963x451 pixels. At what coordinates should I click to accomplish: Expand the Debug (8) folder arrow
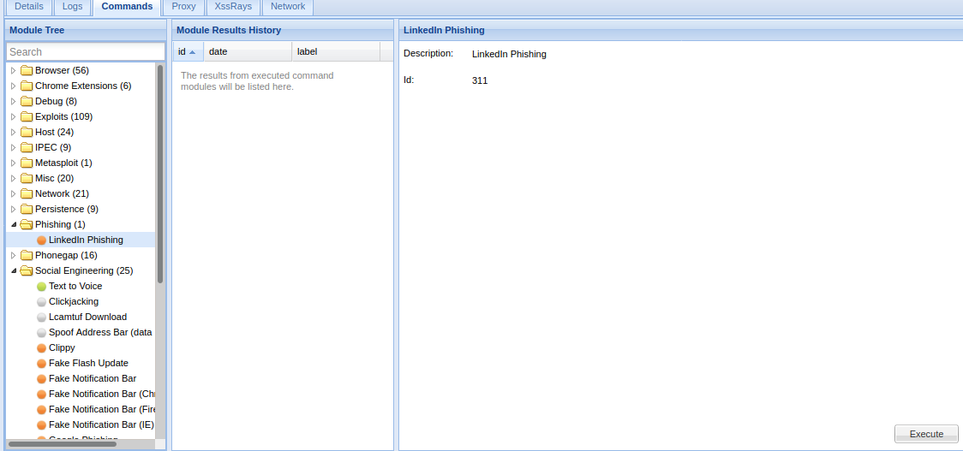14,101
